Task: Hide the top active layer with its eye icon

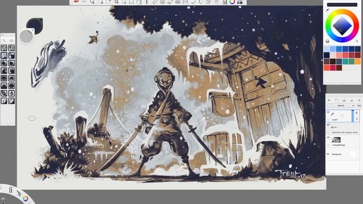Action: coord(328,112)
